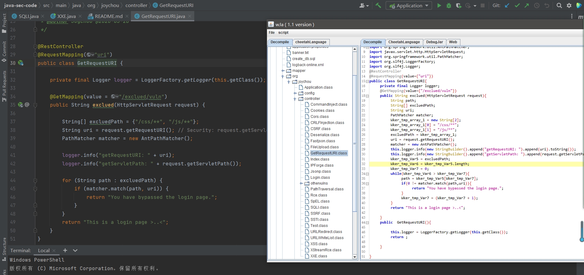Open the Application run configuration dropdown

[409, 5]
